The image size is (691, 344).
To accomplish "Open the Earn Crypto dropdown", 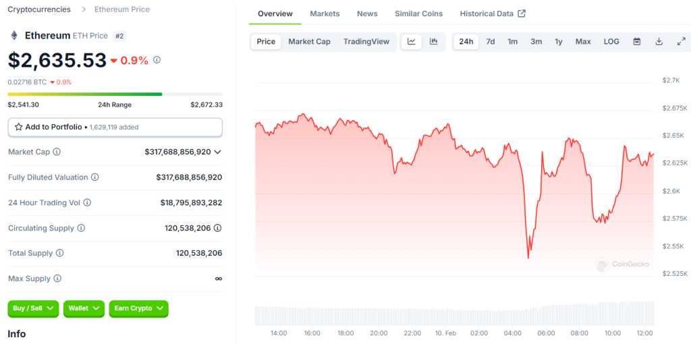I will coord(139,308).
